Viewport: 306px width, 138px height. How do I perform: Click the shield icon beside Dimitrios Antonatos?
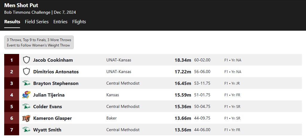(26, 72)
